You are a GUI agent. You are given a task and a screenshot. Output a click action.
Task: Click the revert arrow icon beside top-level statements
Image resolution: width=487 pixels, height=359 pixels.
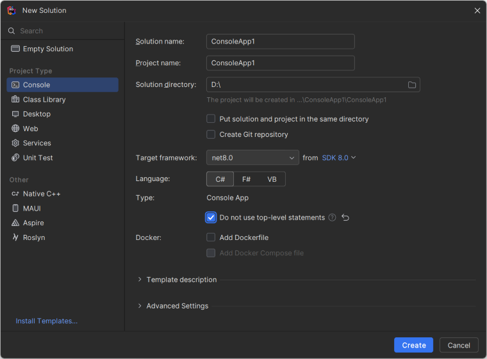pyautogui.click(x=345, y=218)
